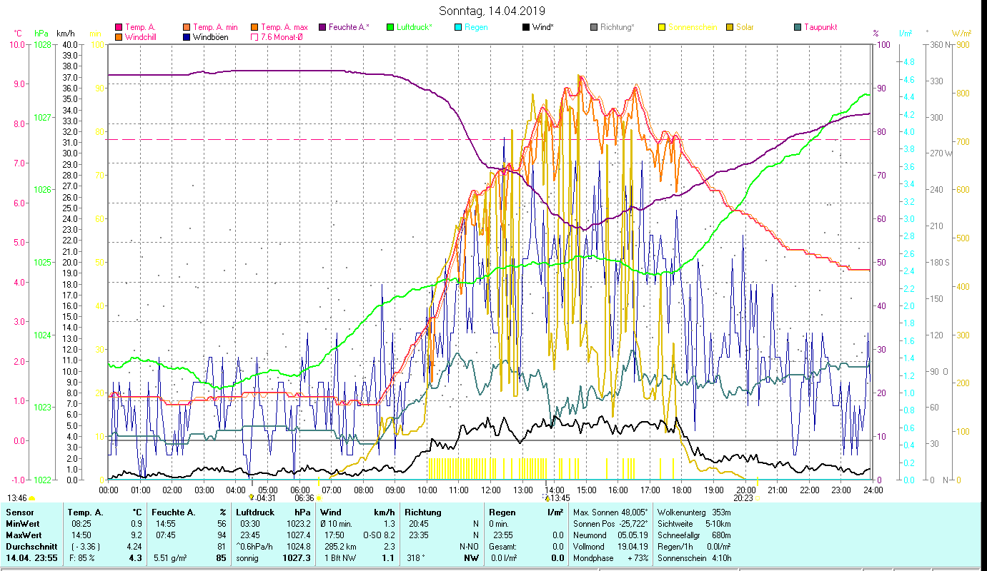Click the cyan Regen legend square
The image size is (987, 571).
[458, 28]
